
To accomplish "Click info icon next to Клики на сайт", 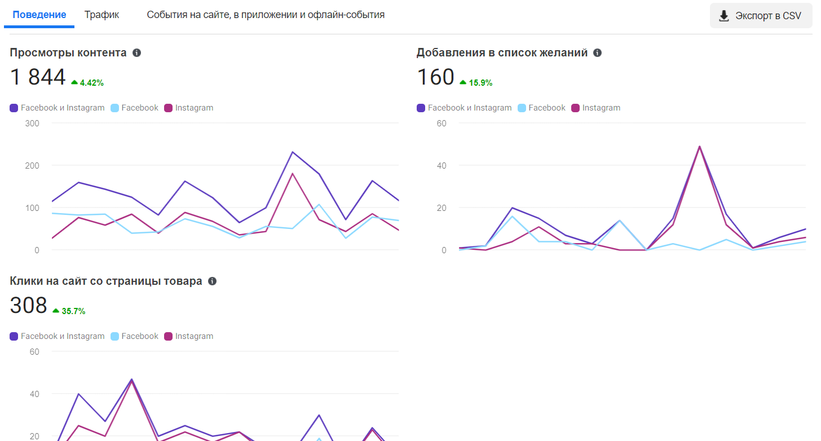I will point(212,281).
